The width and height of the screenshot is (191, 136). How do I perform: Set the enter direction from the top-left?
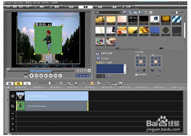coord(137,58)
